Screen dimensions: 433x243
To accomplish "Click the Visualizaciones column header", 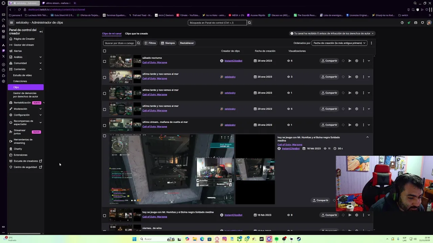I will click(297, 51).
